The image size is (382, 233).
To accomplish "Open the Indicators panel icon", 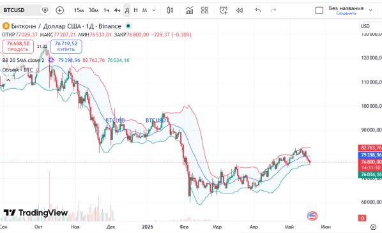I will coord(189,10).
